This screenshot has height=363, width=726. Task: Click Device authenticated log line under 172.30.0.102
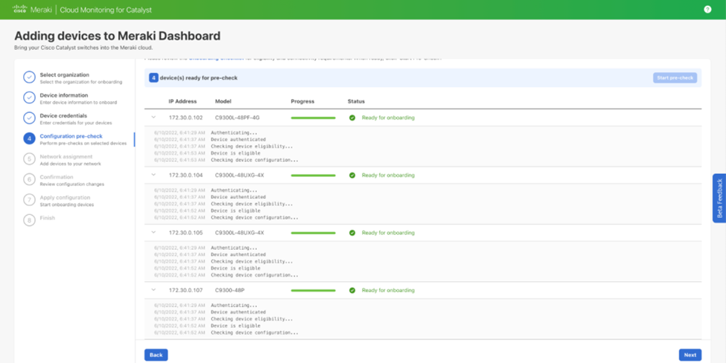coord(238,139)
